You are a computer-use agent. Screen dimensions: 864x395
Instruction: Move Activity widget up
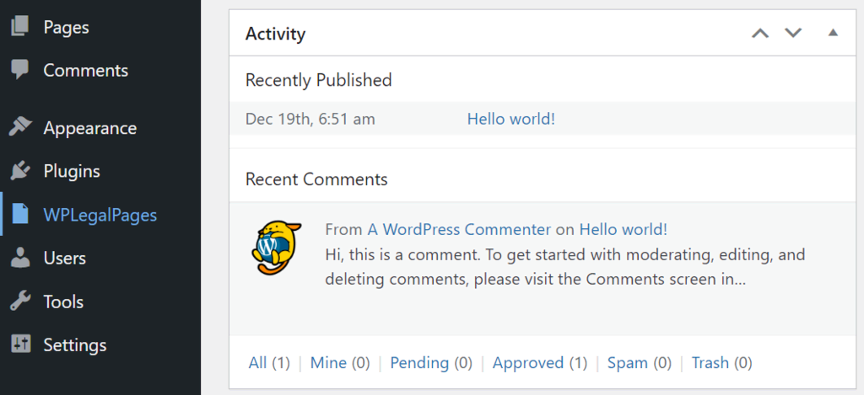pyautogui.click(x=760, y=34)
